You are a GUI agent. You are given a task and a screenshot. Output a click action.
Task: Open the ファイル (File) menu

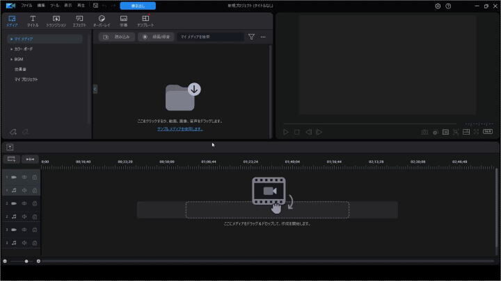coord(26,6)
